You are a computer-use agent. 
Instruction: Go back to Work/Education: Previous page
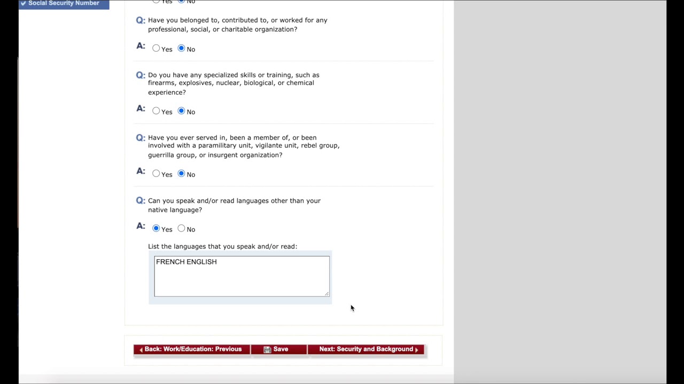pos(192,349)
